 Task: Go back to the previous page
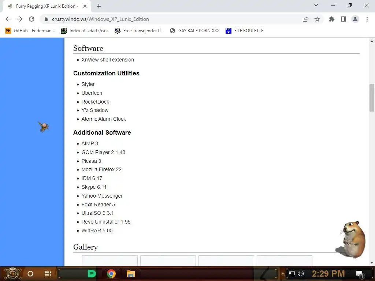coord(8,19)
